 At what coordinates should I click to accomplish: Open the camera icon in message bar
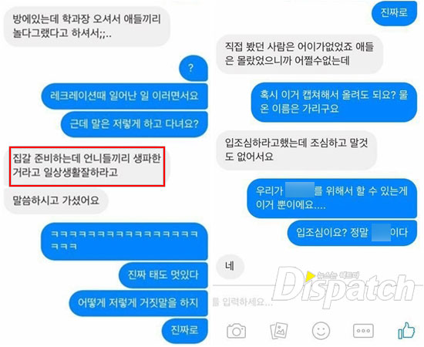click(x=236, y=331)
